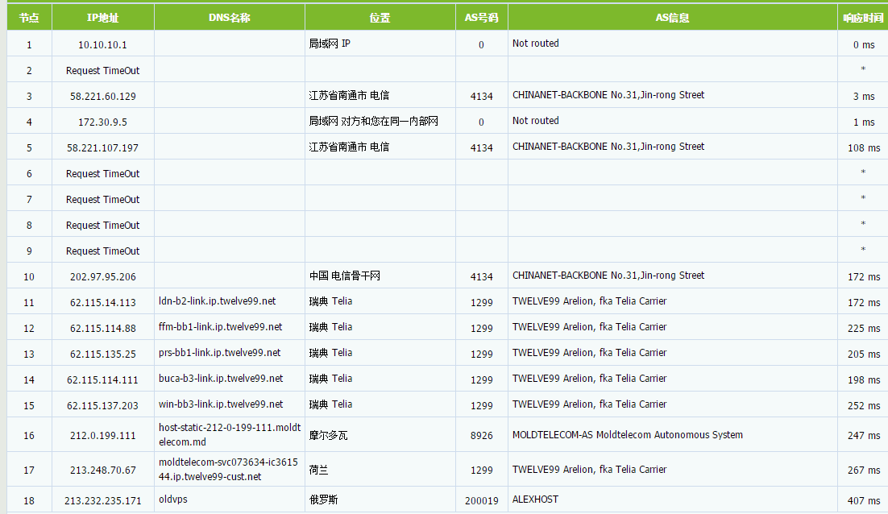Click DNS name oldvps
Image resolution: width=888 pixels, height=514 pixels.
[x=172, y=499]
